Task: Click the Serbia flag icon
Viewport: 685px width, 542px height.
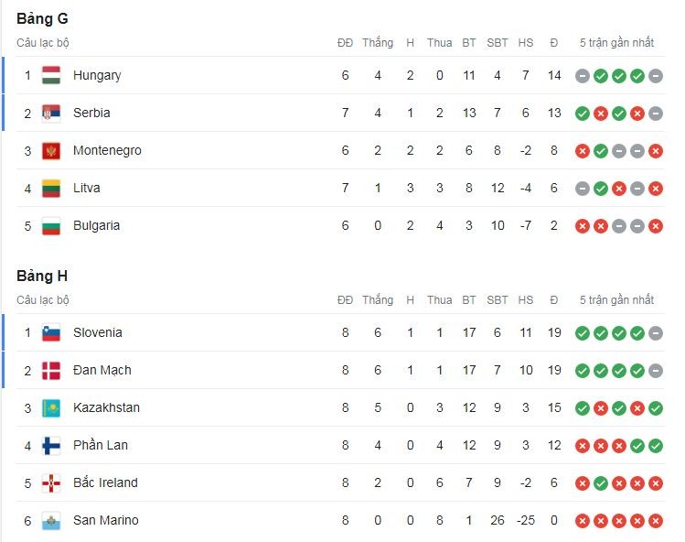Action: point(51,113)
